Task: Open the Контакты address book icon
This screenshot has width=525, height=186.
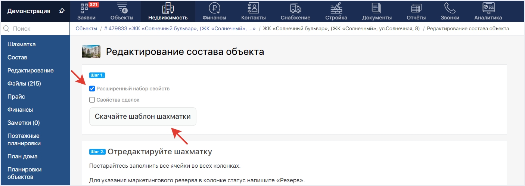Action: coord(253,8)
